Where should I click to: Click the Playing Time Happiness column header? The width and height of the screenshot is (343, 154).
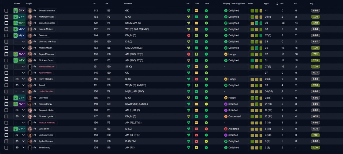coord(234,3)
